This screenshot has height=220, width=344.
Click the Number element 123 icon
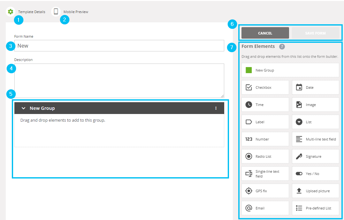249,139
